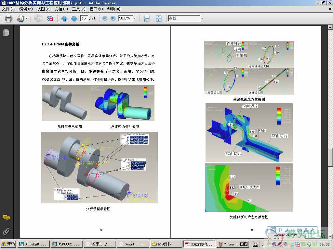333x249 pixels.
Task: Open the 工具 (Tools) menu
Action: (78, 9)
